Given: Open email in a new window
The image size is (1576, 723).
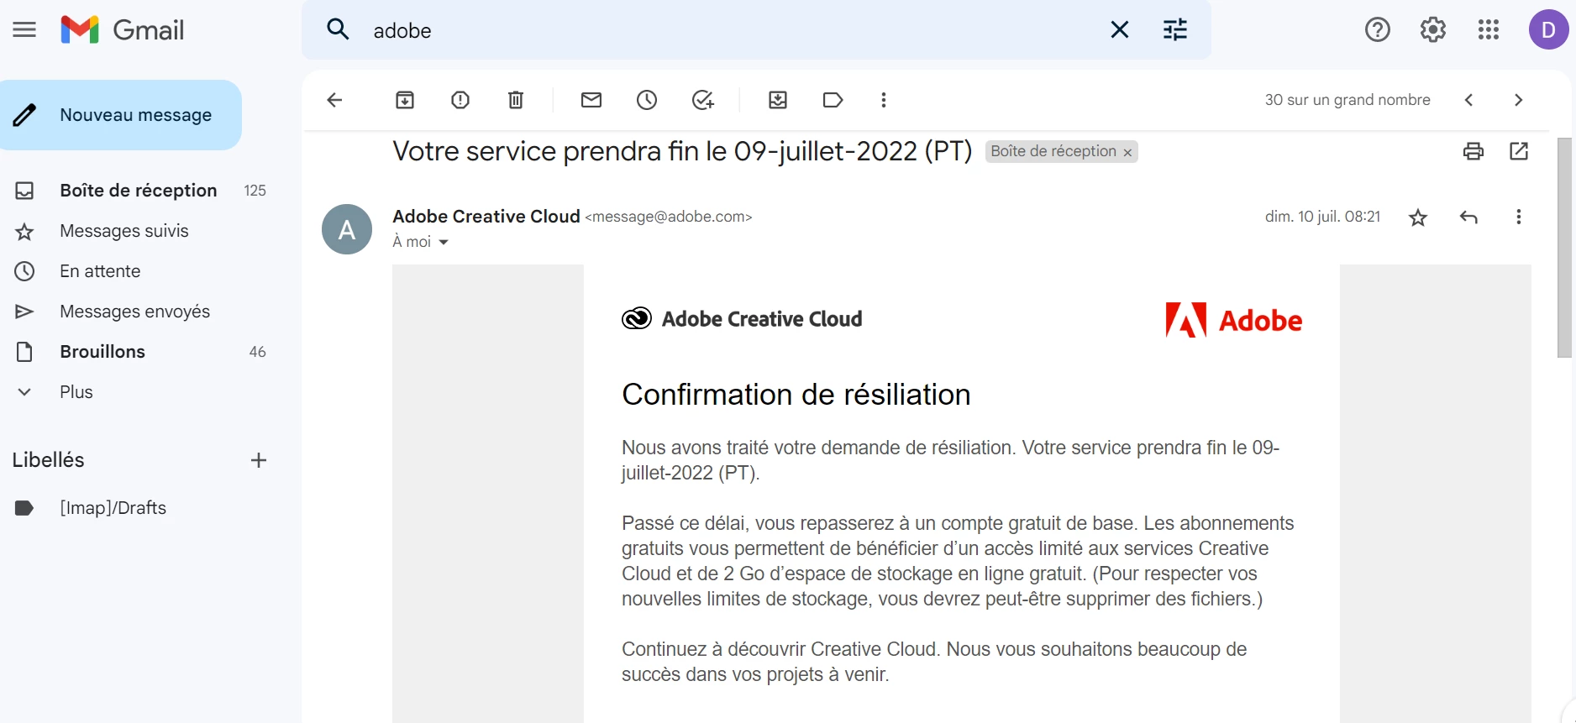Looking at the screenshot, I should point(1519,151).
